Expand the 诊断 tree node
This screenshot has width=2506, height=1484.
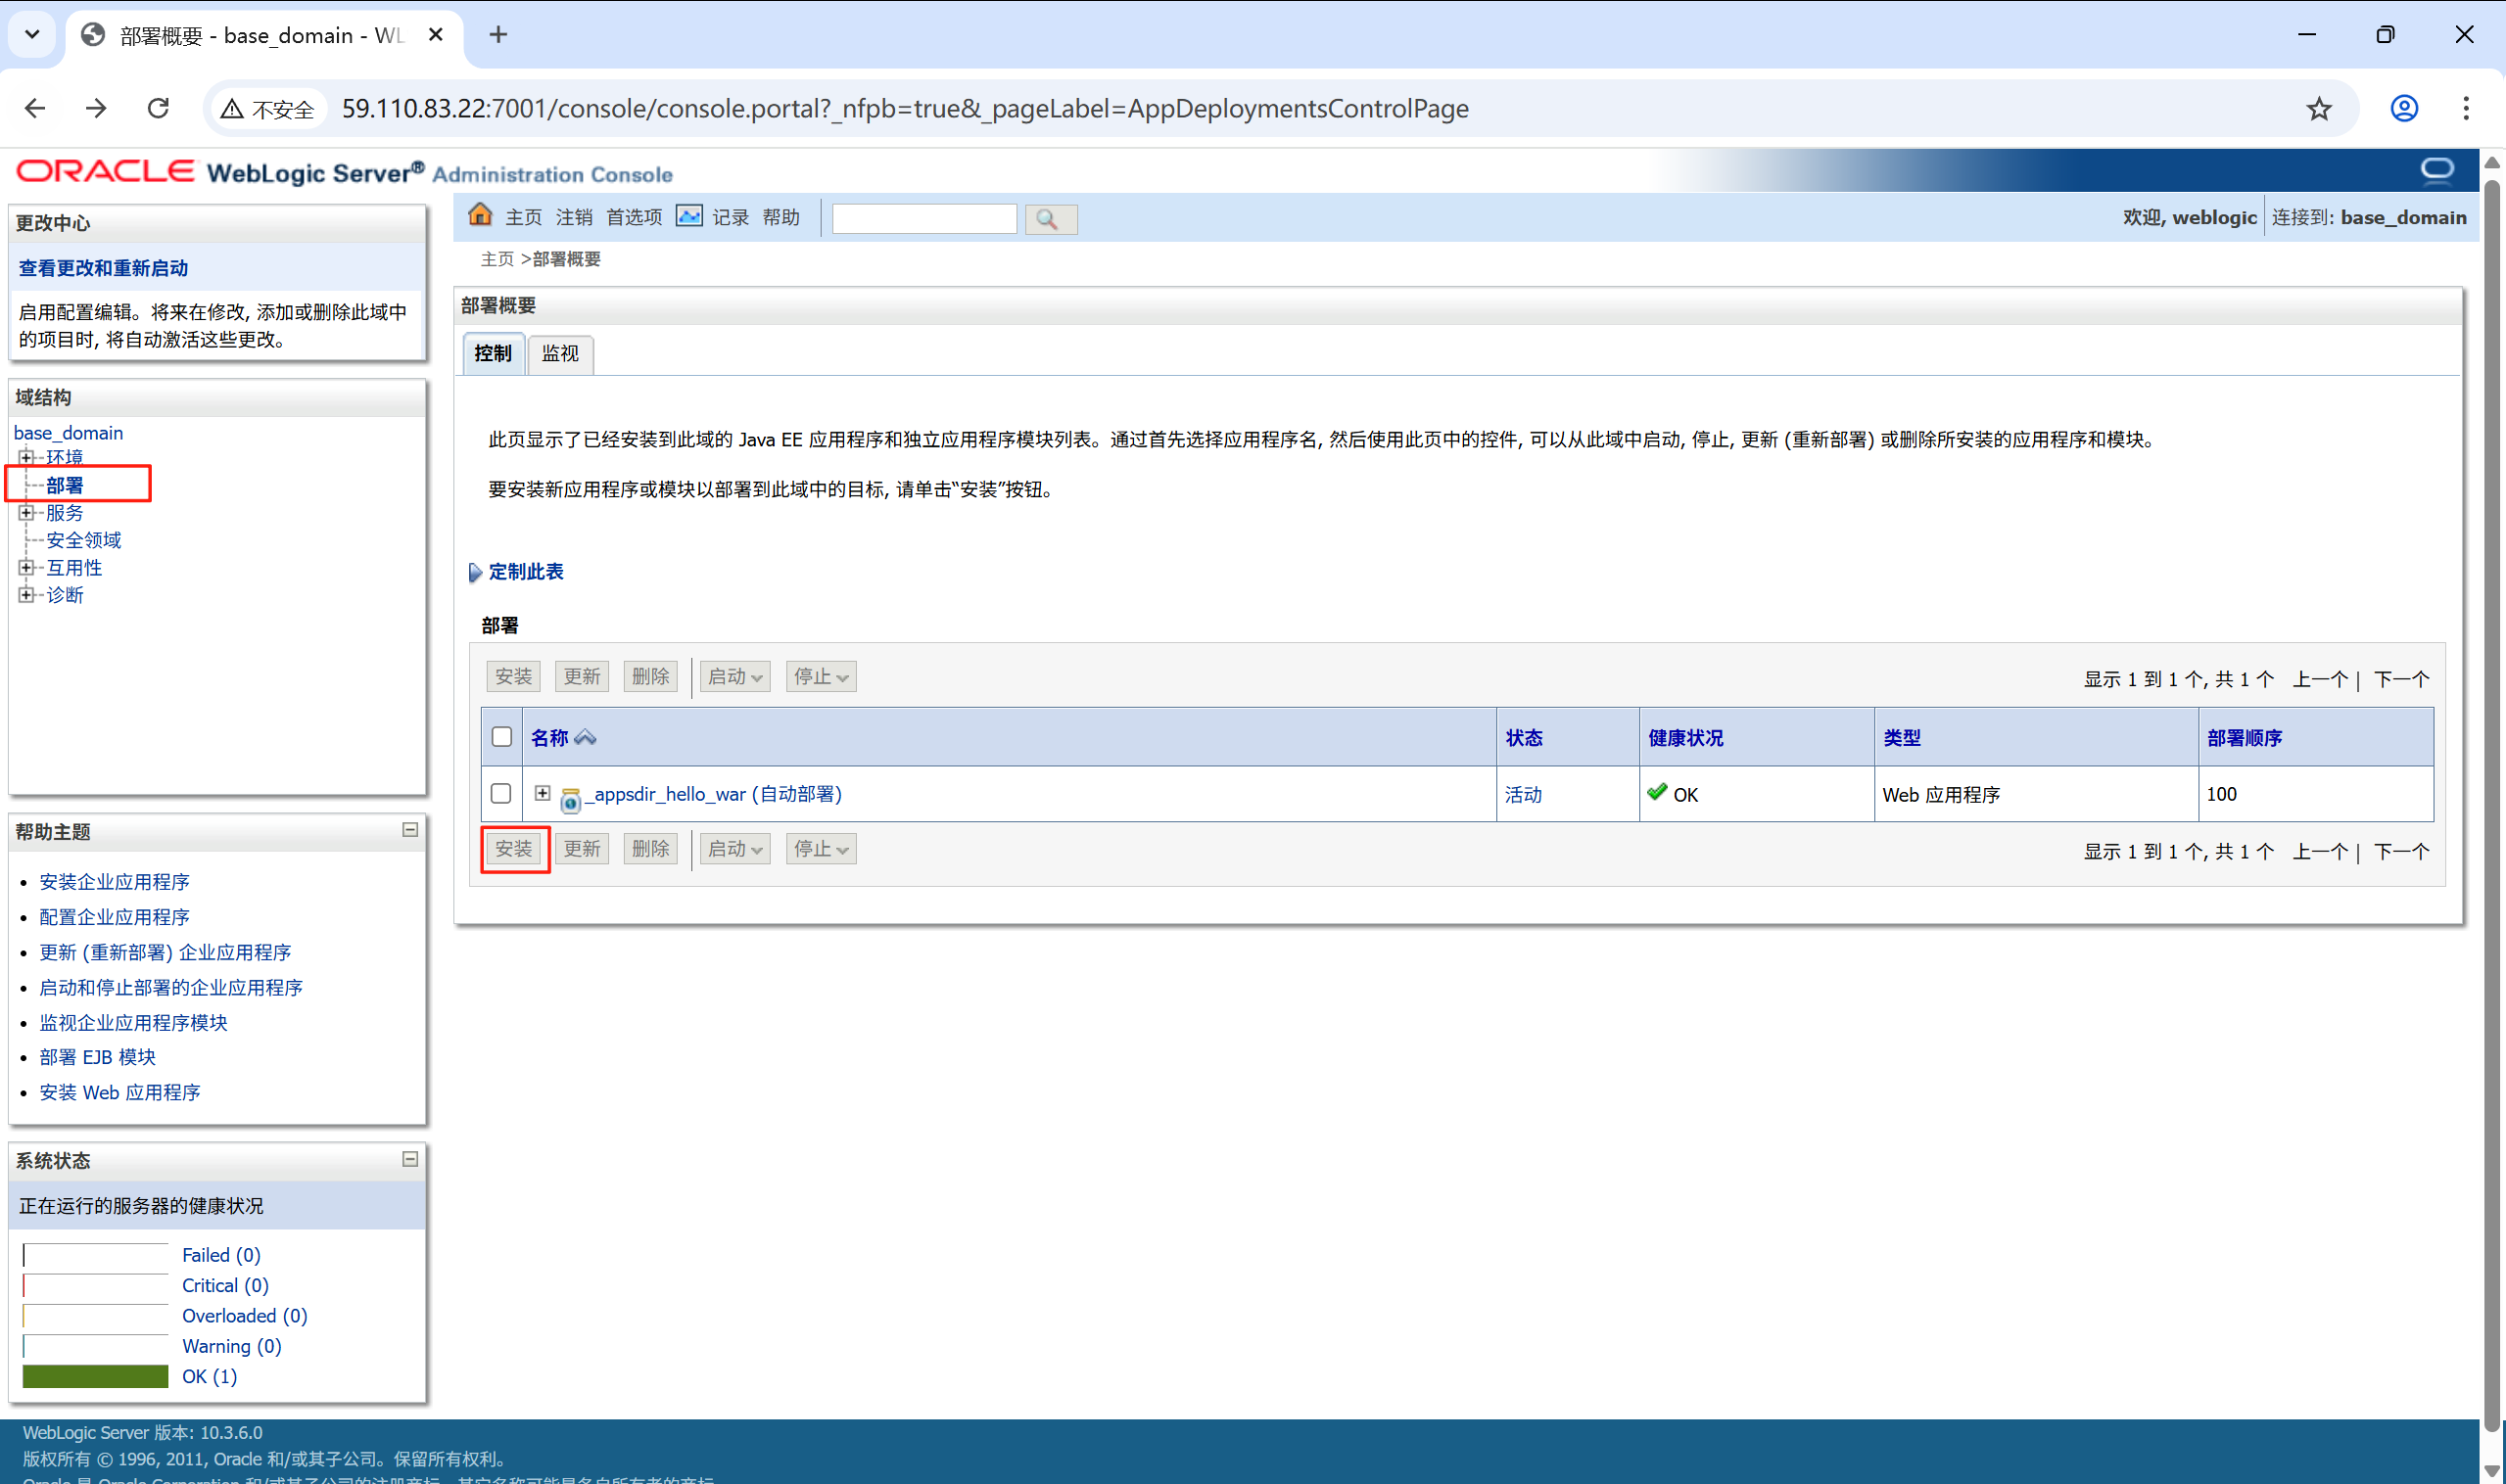[x=26, y=595]
